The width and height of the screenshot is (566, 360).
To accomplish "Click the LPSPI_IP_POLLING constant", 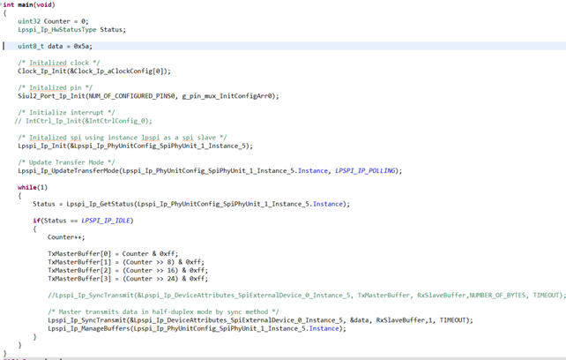I will [x=365, y=171].
